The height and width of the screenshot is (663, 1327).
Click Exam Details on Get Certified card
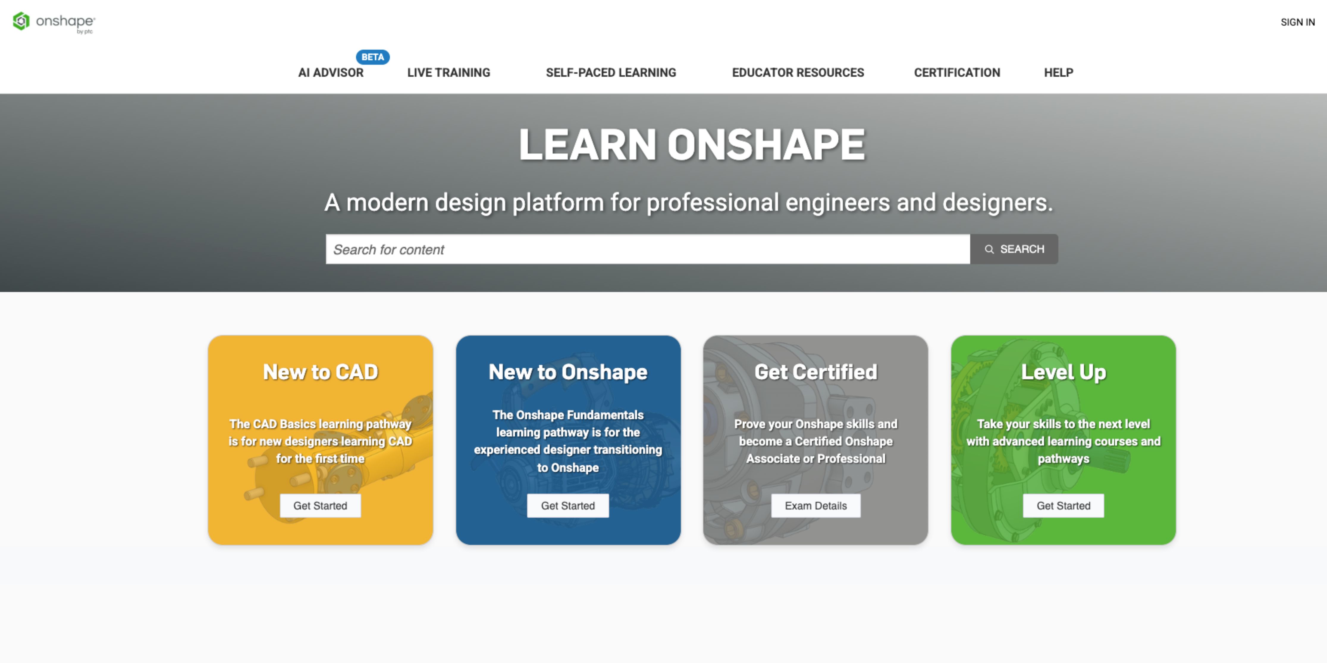815,505
